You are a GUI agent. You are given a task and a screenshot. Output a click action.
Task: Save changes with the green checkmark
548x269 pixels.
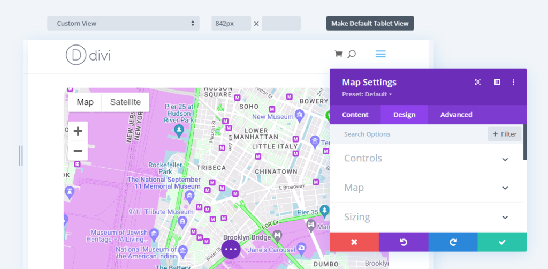tap(502, 242)
